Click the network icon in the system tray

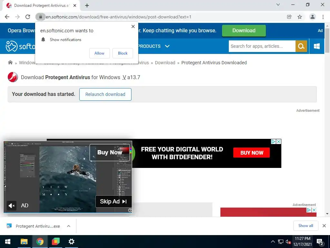(x=281, y=242)
